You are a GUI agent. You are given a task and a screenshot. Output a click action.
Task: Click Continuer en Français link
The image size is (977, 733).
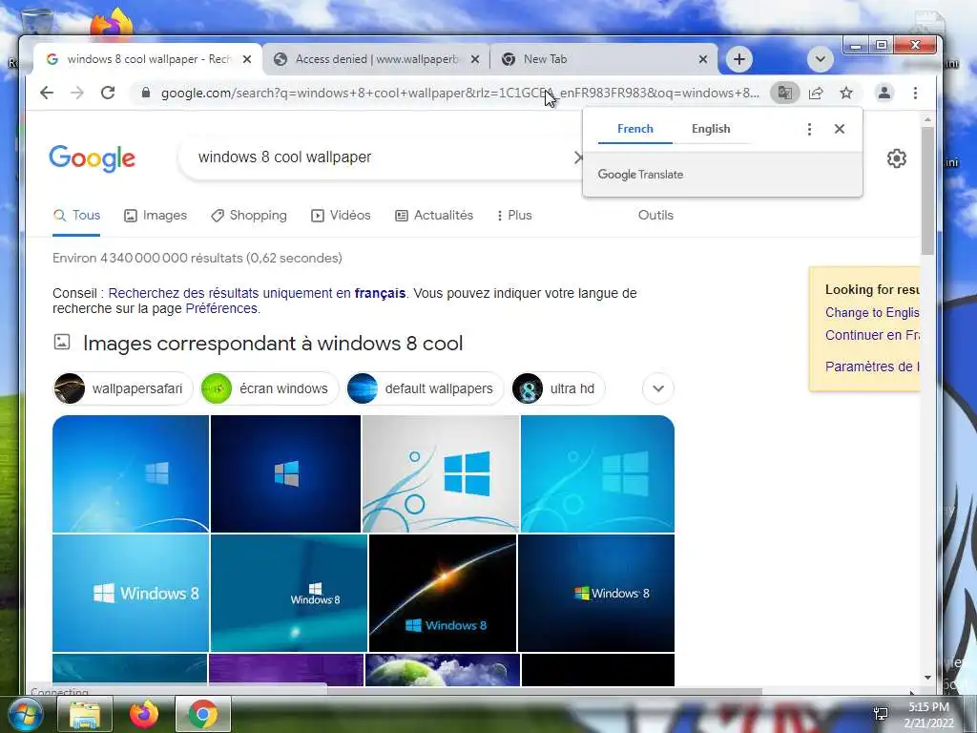(872, 335)
